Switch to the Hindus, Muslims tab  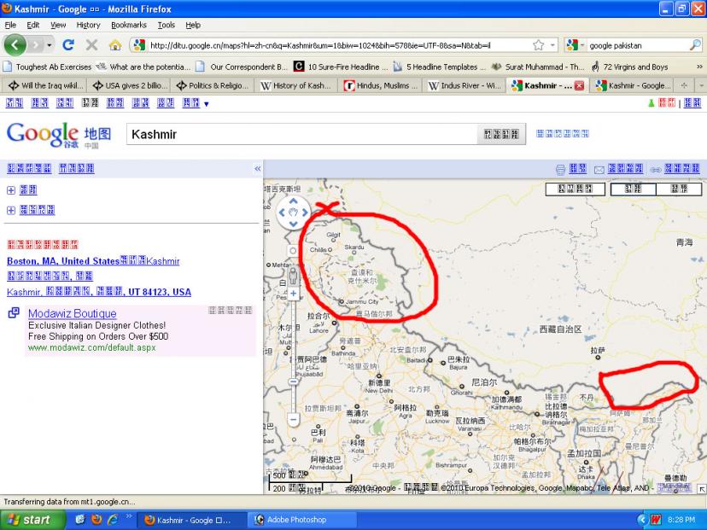pos(380,85)
